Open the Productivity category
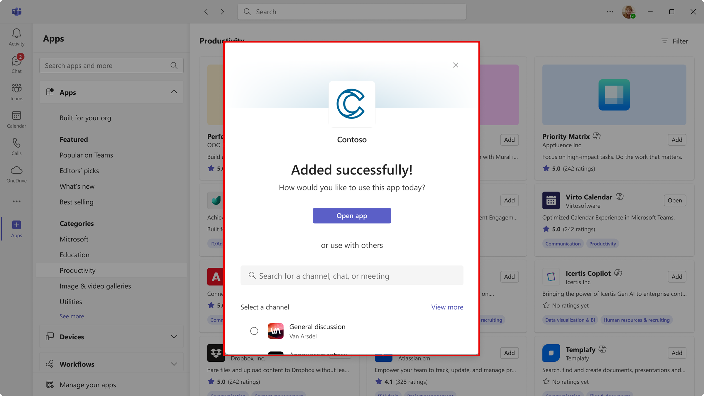The width and height of the screenshot is (704, 396). [x=77, y=270]
